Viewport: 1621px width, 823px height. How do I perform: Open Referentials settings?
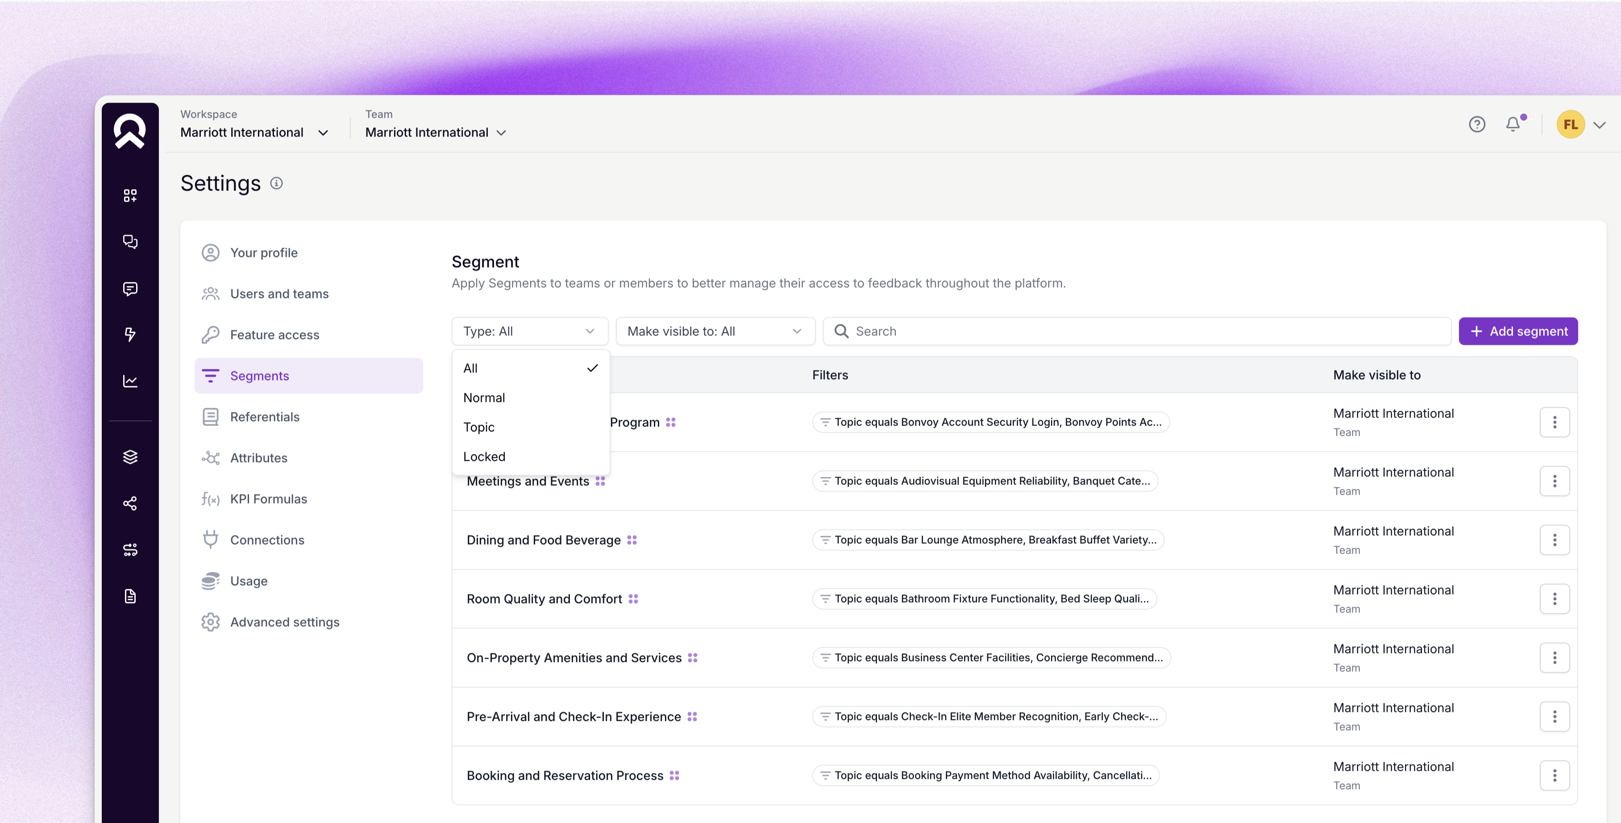pyautogui.click(x=308, y=417)
